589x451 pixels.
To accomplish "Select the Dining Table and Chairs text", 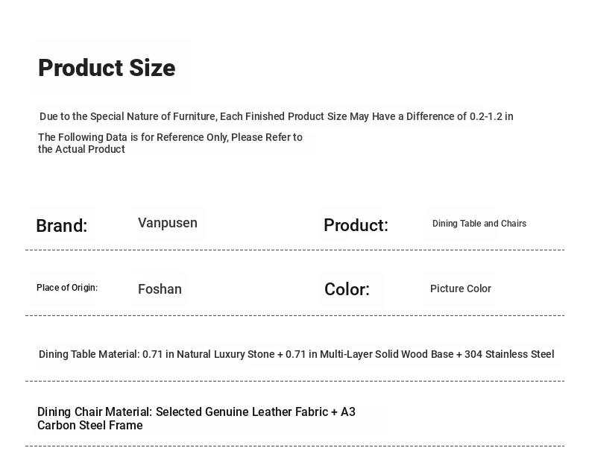I will (x=479, y=224).
